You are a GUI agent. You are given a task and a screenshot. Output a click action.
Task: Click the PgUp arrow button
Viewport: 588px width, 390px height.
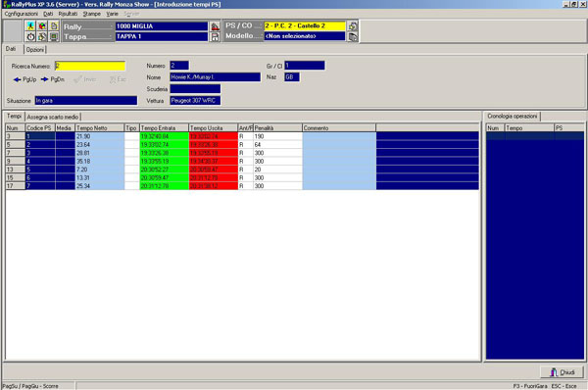click(x=25, y=79)
